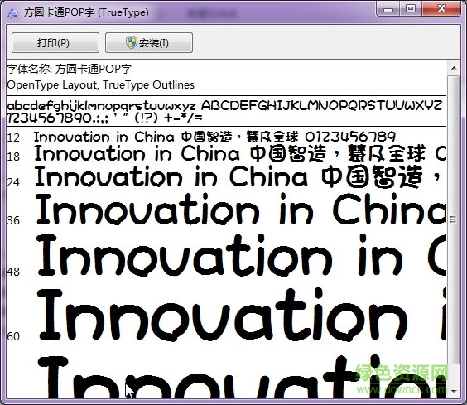Click the scrollbar down arrow
This screenshot has height=405, width=467.
click(x=454, y=391)
